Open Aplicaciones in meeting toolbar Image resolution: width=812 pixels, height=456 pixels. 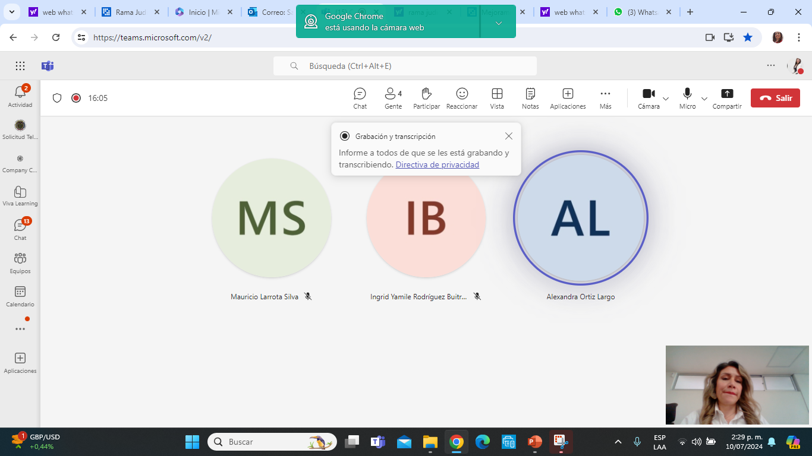pyautogui.click(x=568, y=98)
